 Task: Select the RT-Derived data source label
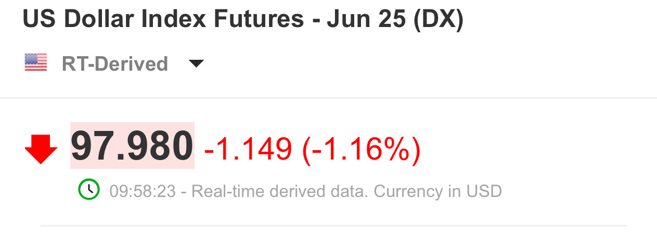114,63
